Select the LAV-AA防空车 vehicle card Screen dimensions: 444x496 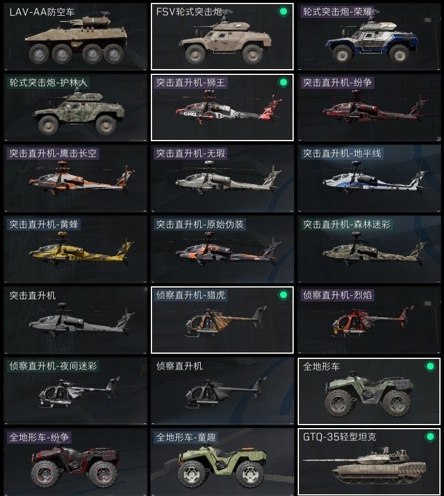pos(75,37)
